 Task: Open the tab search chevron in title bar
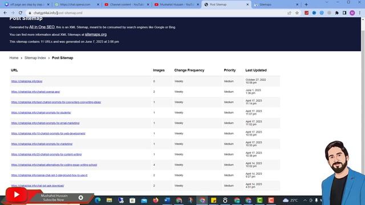click(327, 2)
